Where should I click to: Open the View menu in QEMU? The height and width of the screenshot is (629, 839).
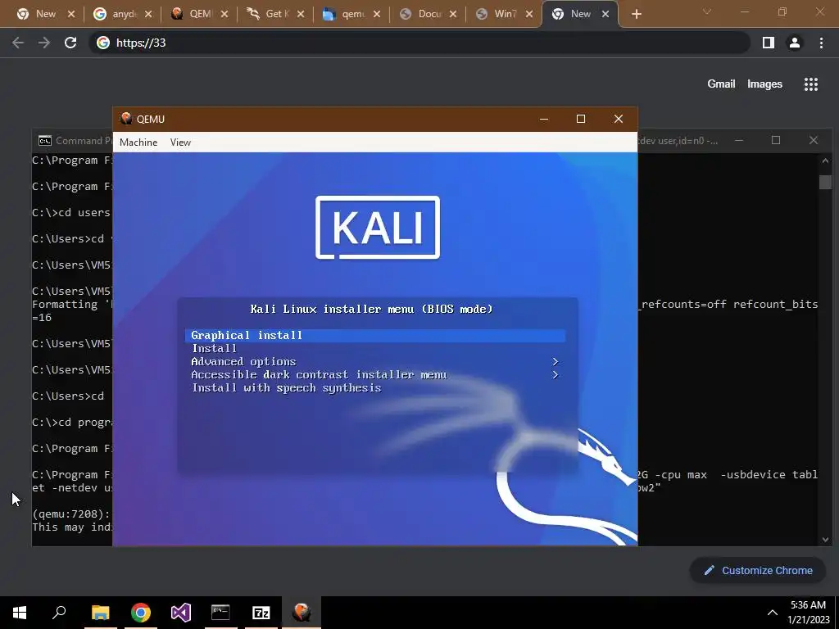180,143
